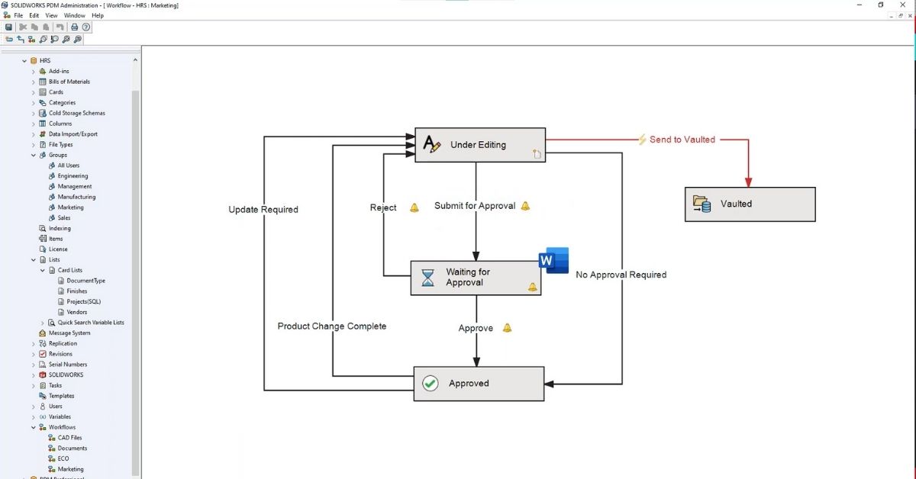Image resolution: width=916 pixels, height=479 pixels.
Task: Collapse the Workflows tree node
Action: (34, 427)
